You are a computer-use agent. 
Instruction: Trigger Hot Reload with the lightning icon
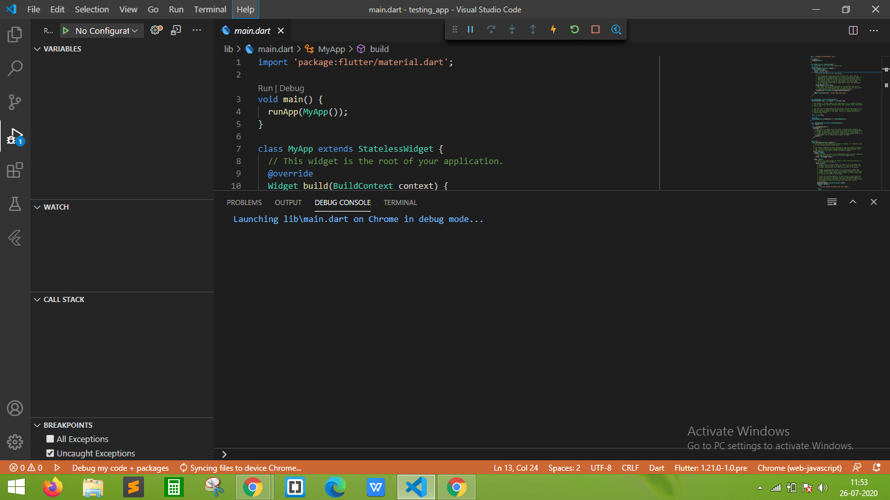554,30
